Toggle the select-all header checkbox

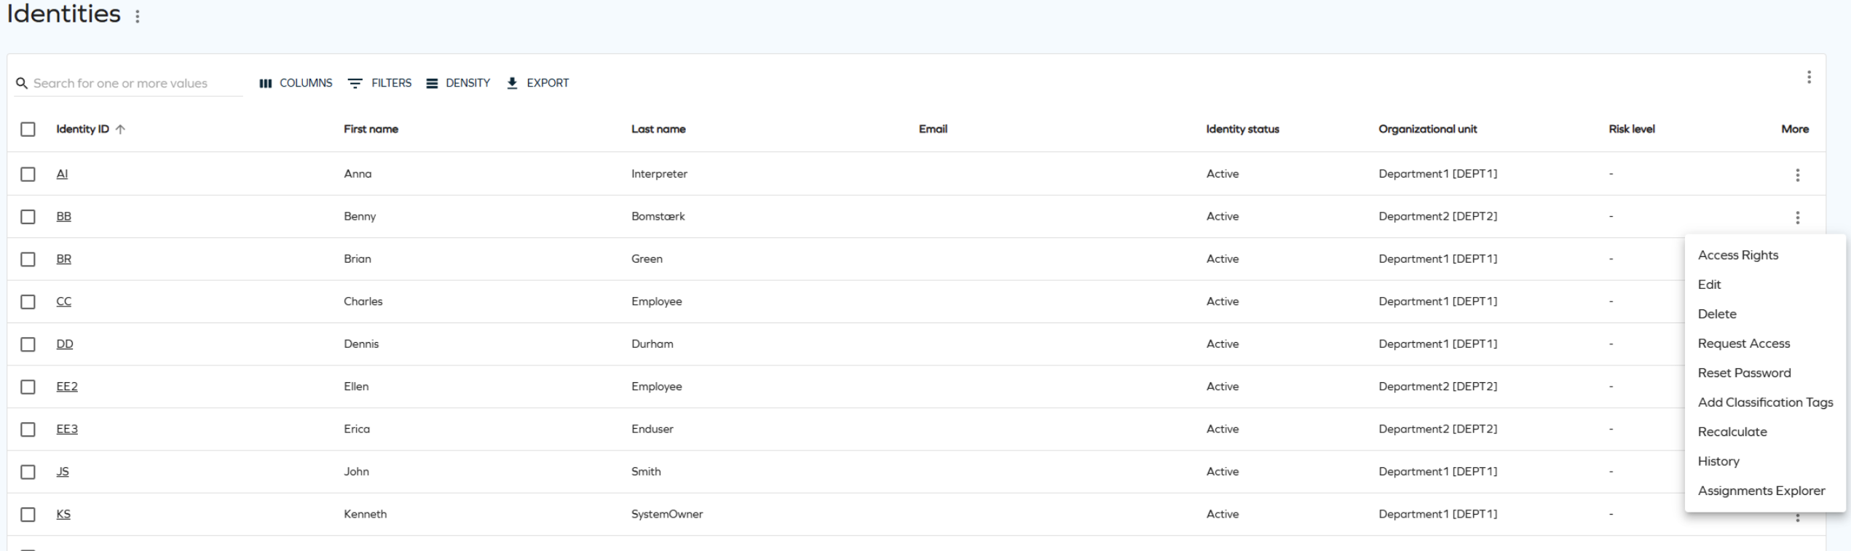click(x=28, y=130)
